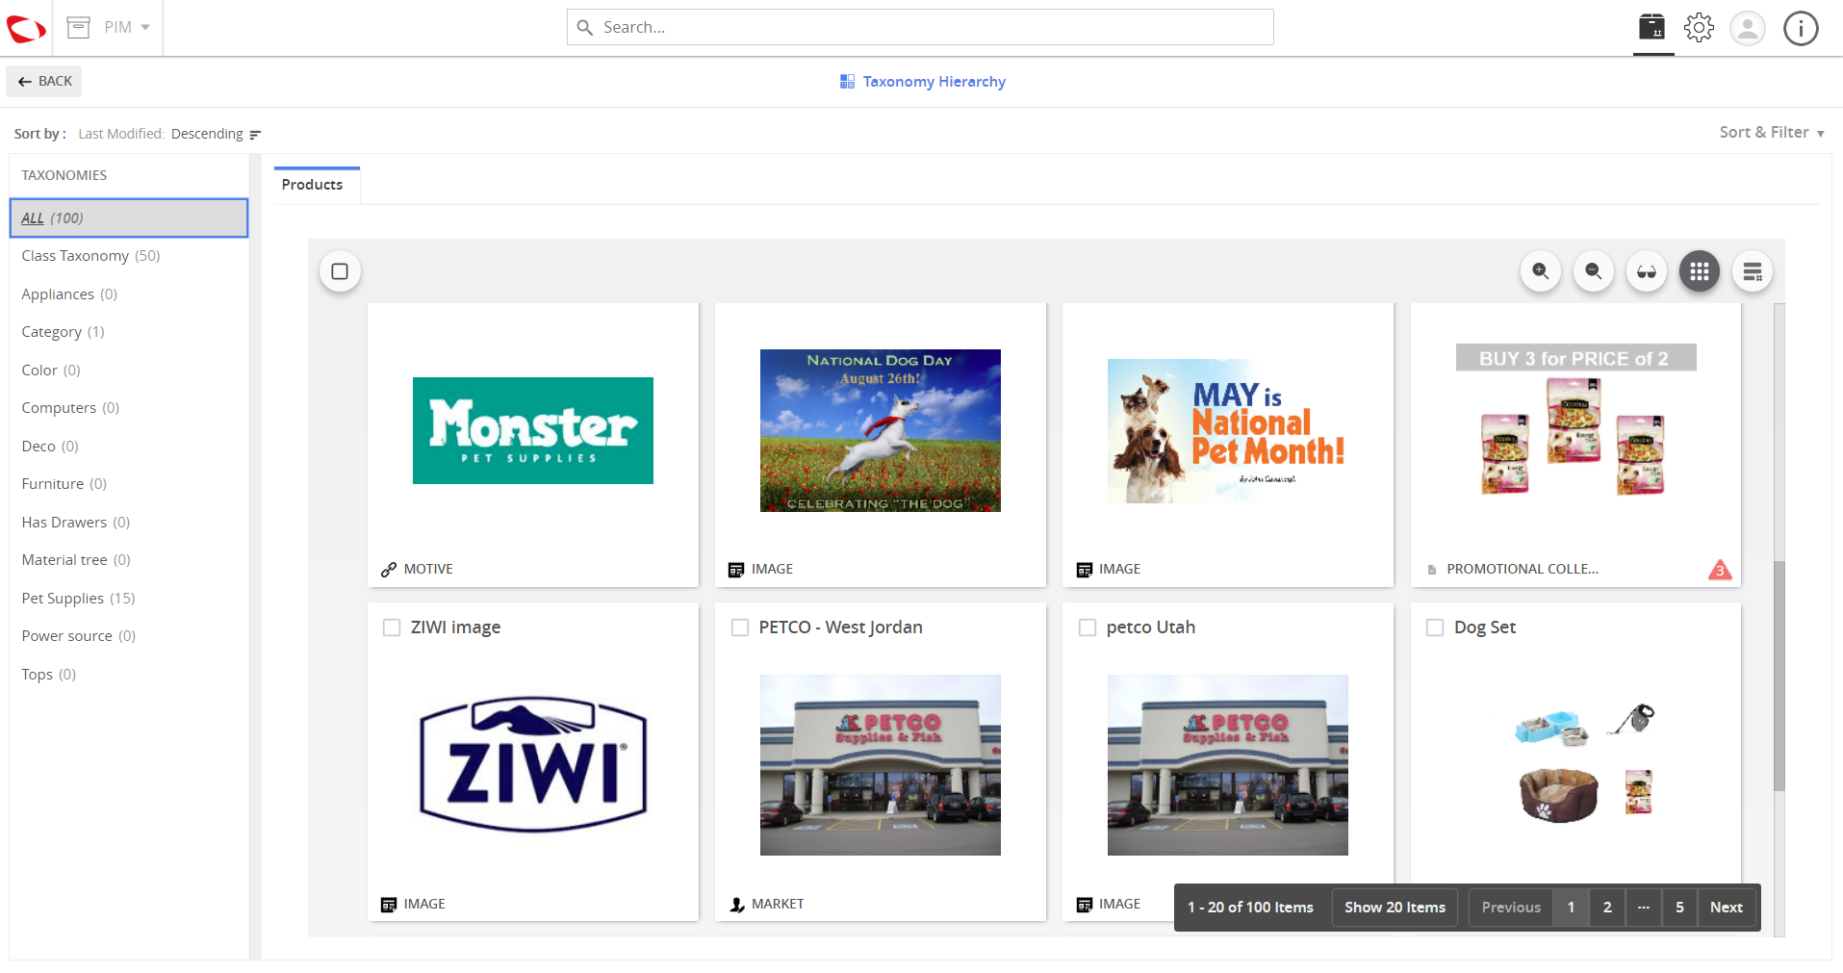Select ALL (100) taxonomy
The image size is (1843, 973).
(129, 218)
